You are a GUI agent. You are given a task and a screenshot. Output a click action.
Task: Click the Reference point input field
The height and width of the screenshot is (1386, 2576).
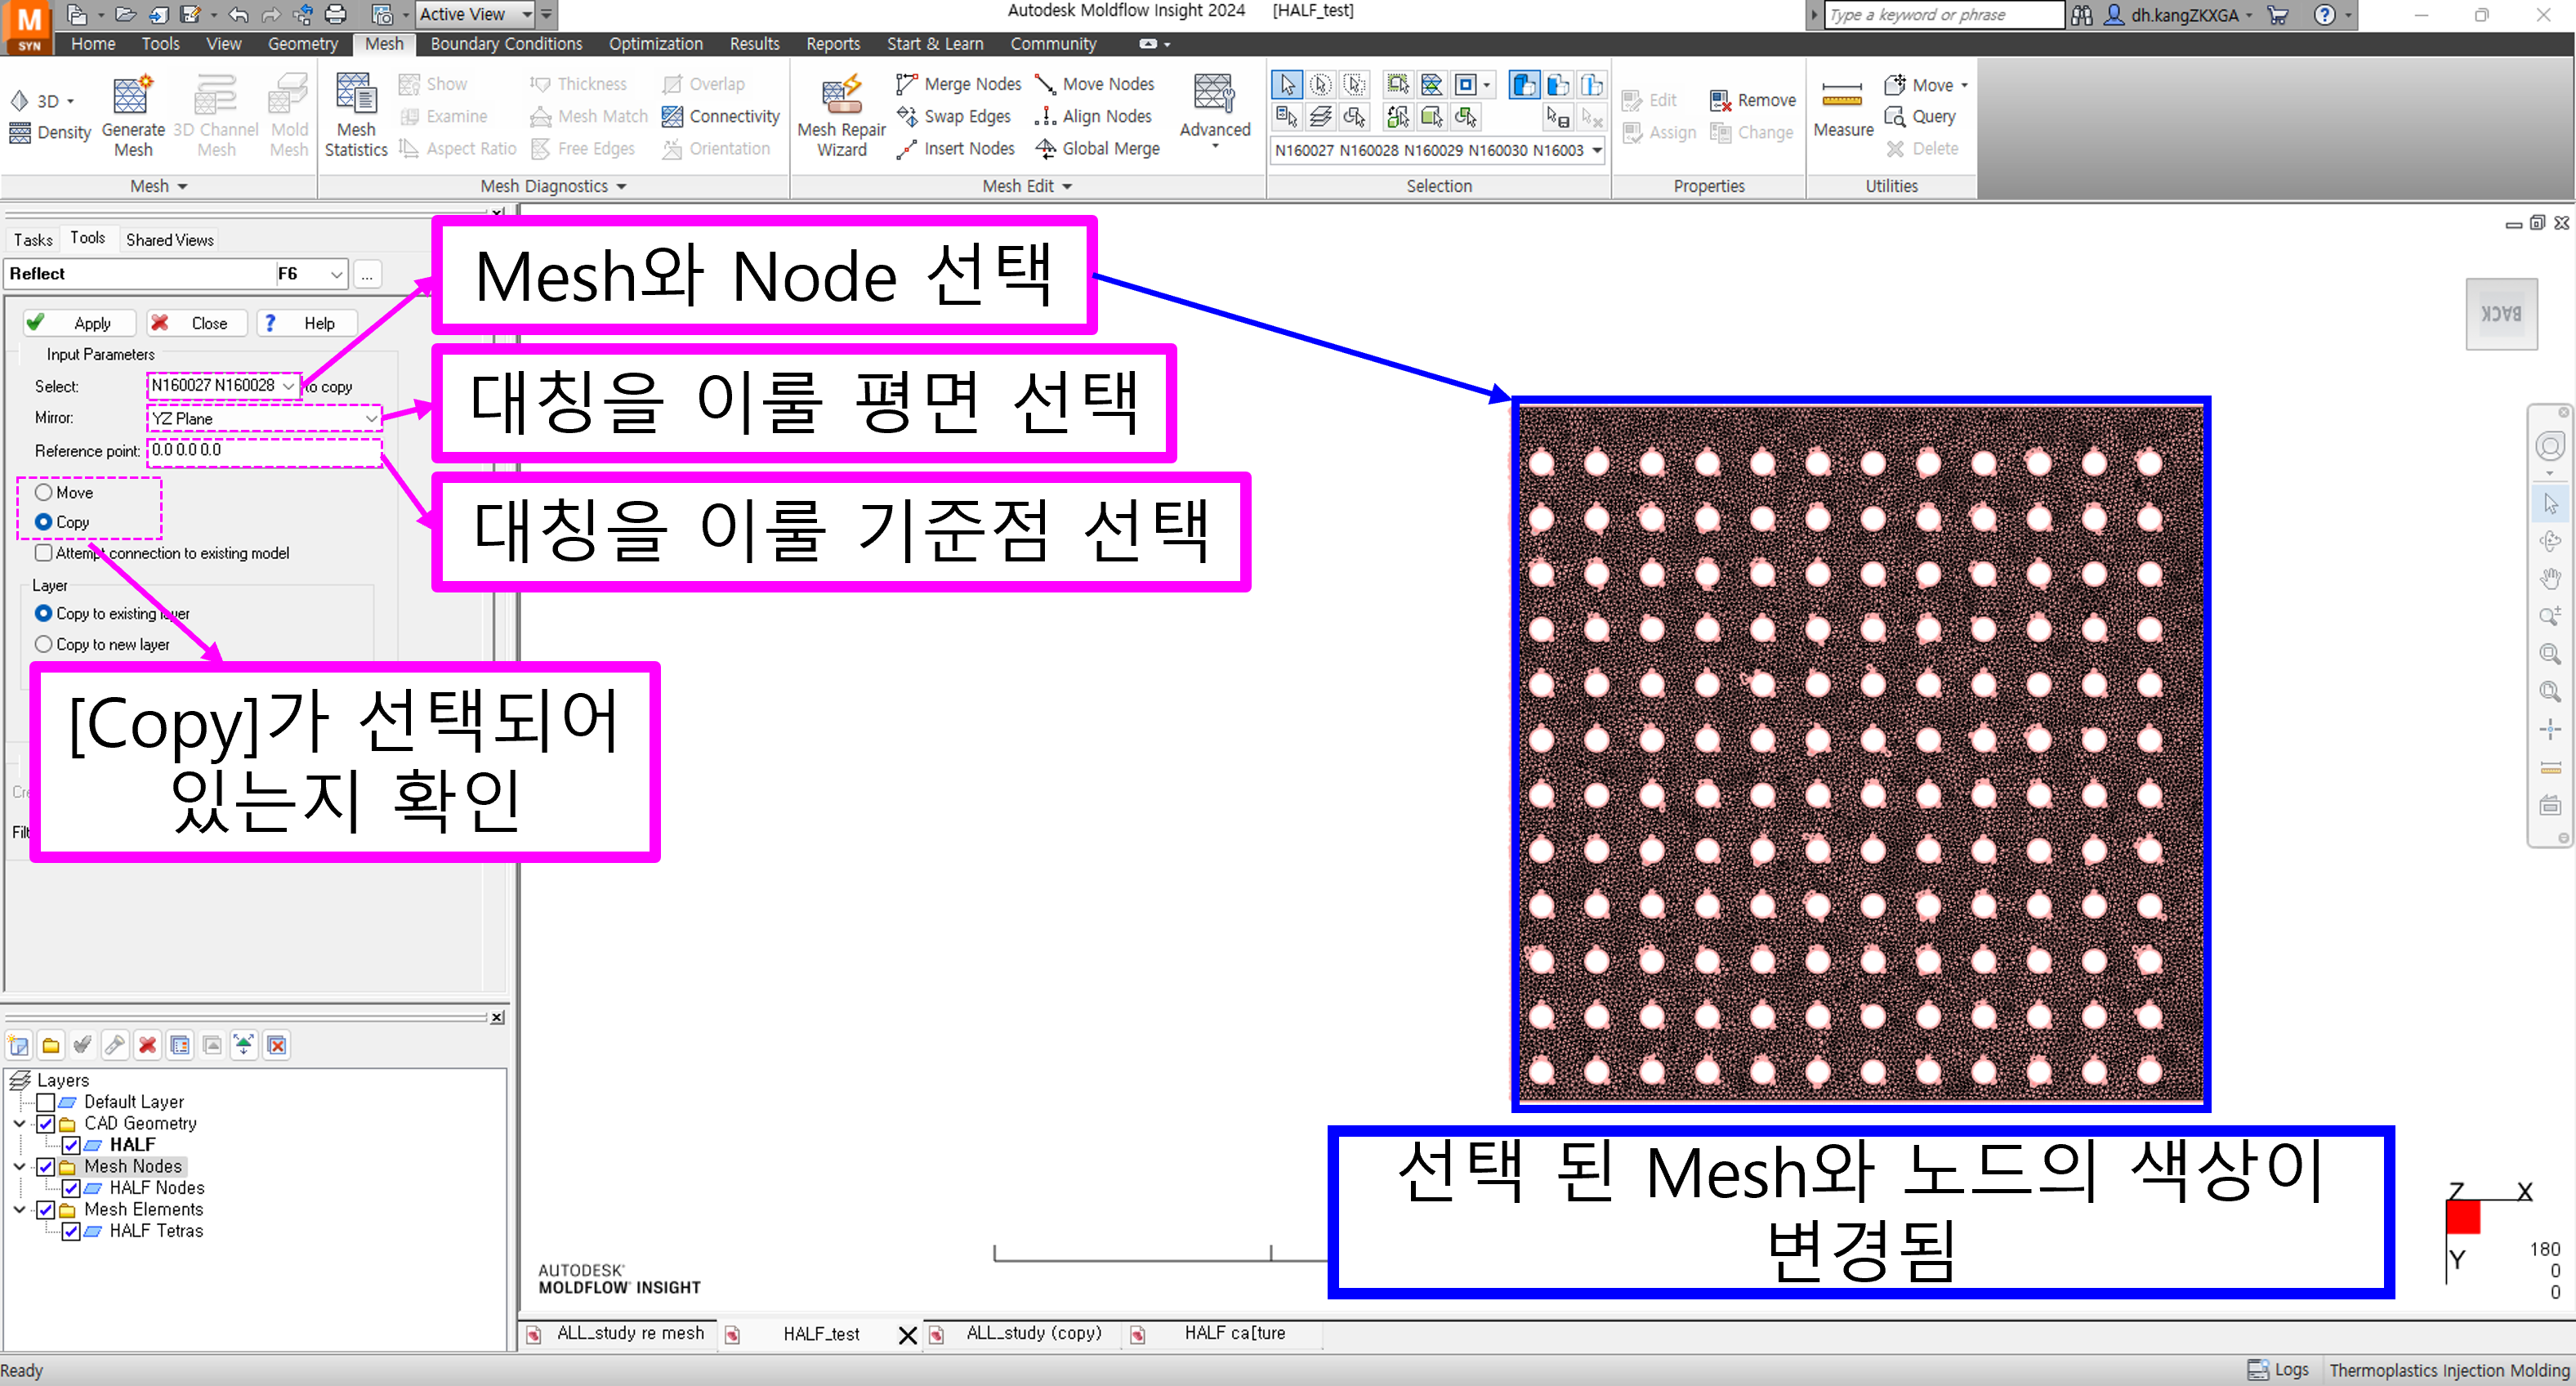click(x=264, y=451)
